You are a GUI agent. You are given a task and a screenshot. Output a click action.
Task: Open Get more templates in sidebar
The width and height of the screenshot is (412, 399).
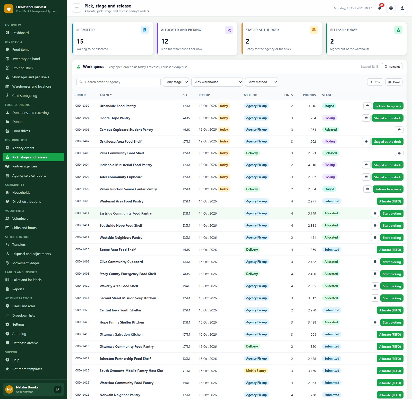(x=33, y=369)
